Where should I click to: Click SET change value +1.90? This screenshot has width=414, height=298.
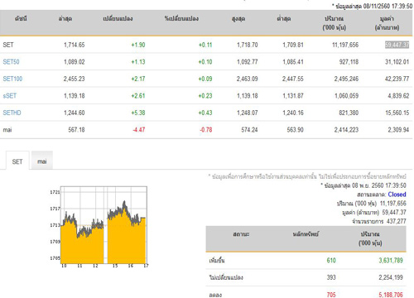(138, 45)
